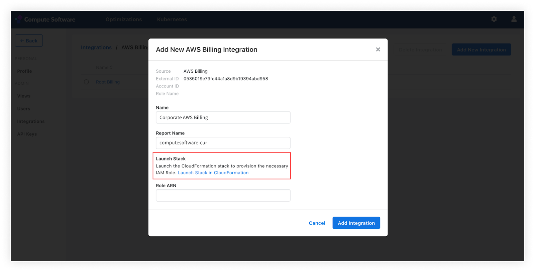Open the user account icon
The image size is (535, 272).
tap(514, 19)
